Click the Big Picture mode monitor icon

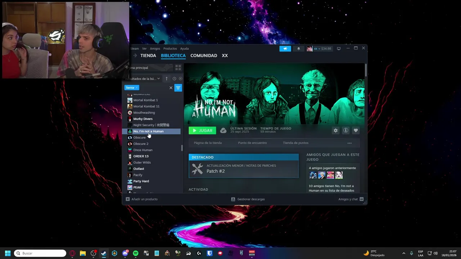tap(339, 49)
